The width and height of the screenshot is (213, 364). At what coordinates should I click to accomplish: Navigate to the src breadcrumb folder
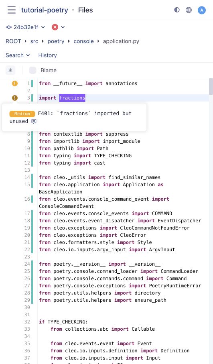click(34, 41)
